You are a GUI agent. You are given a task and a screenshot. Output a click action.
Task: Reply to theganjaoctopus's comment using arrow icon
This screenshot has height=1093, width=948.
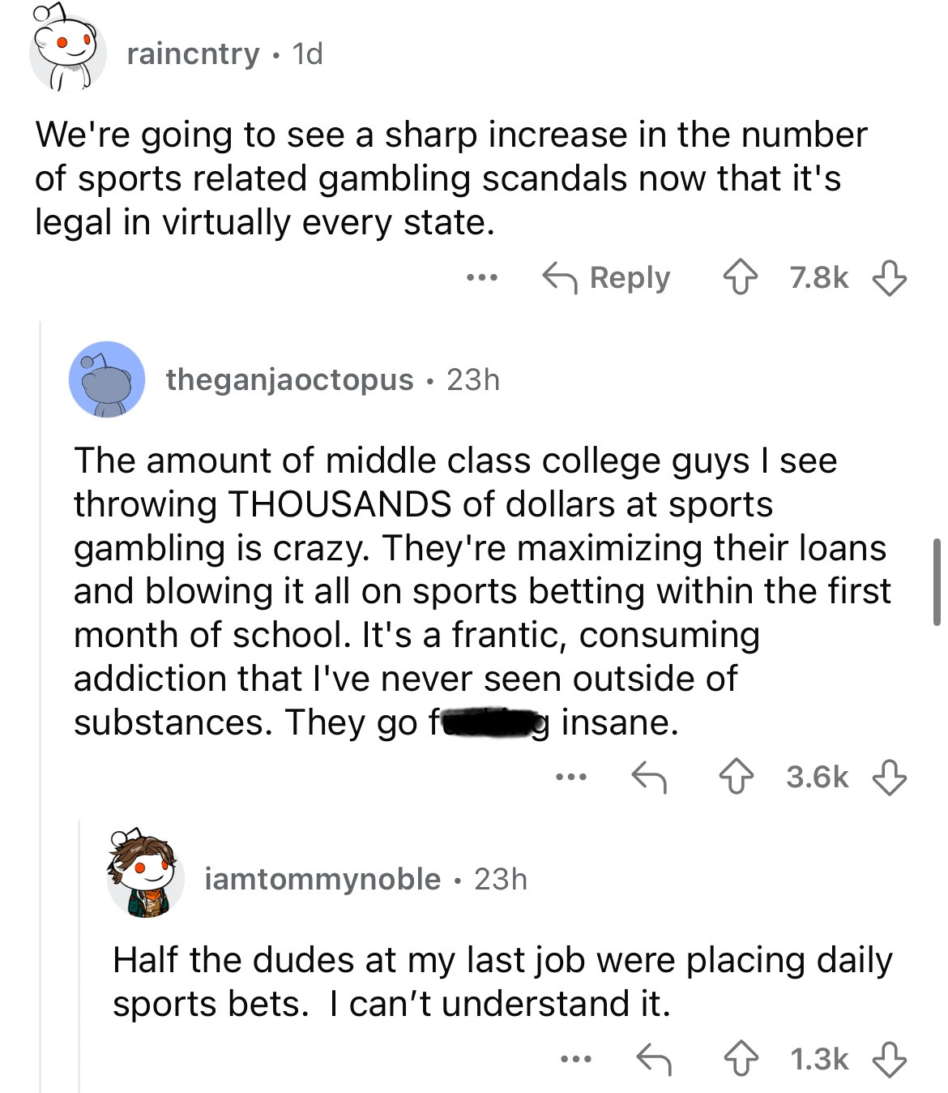(x=649, y=778)
